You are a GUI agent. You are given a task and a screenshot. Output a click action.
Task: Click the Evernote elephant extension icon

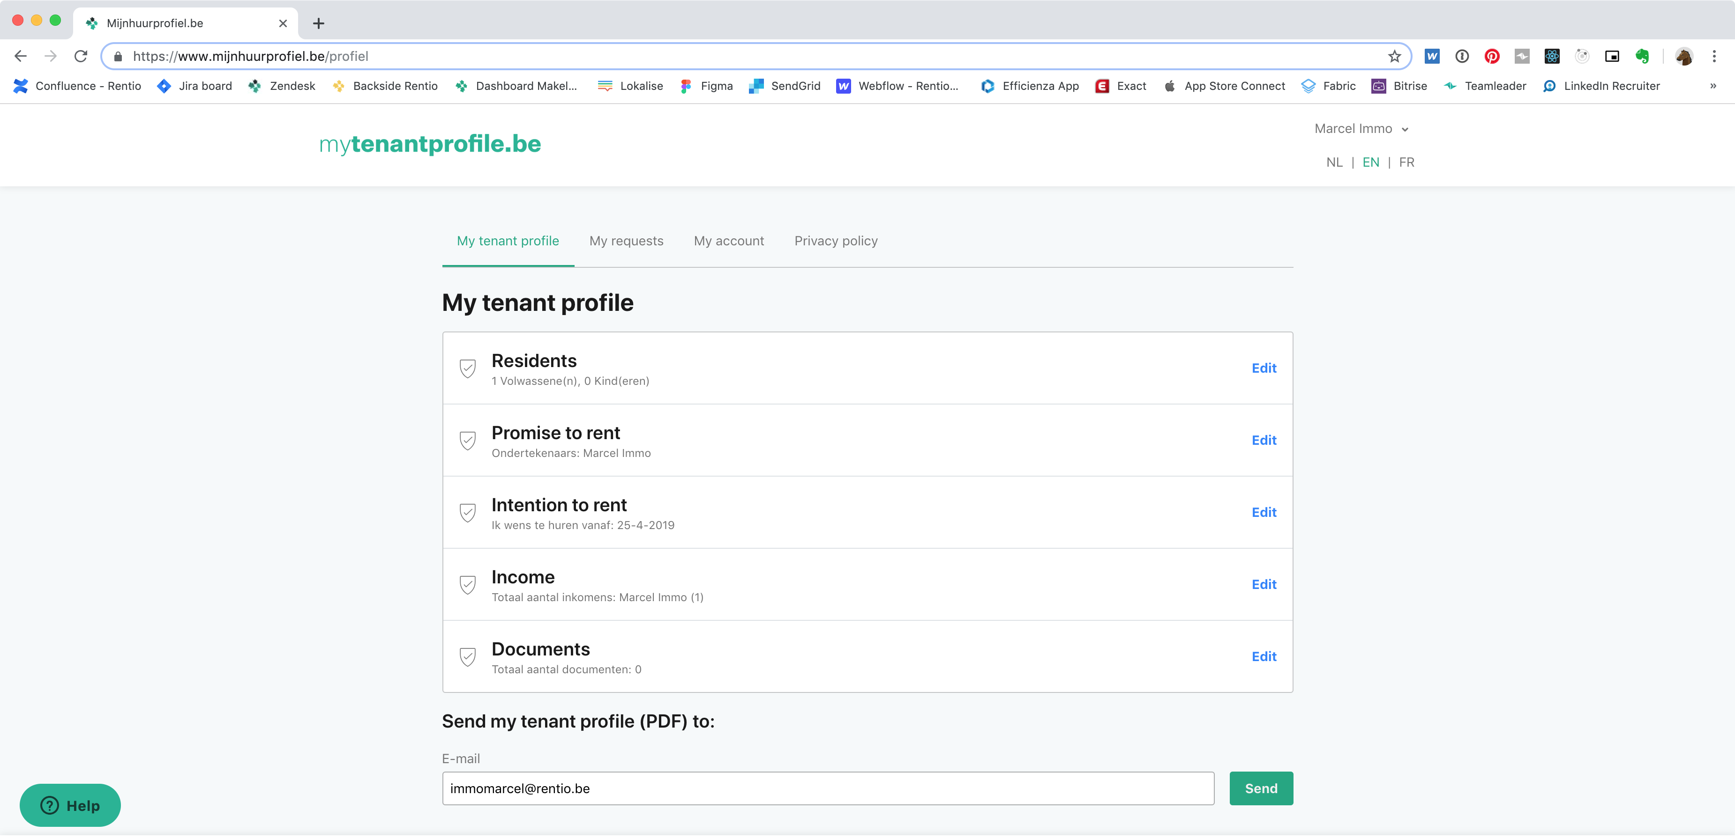click(x=1642, y=57)
